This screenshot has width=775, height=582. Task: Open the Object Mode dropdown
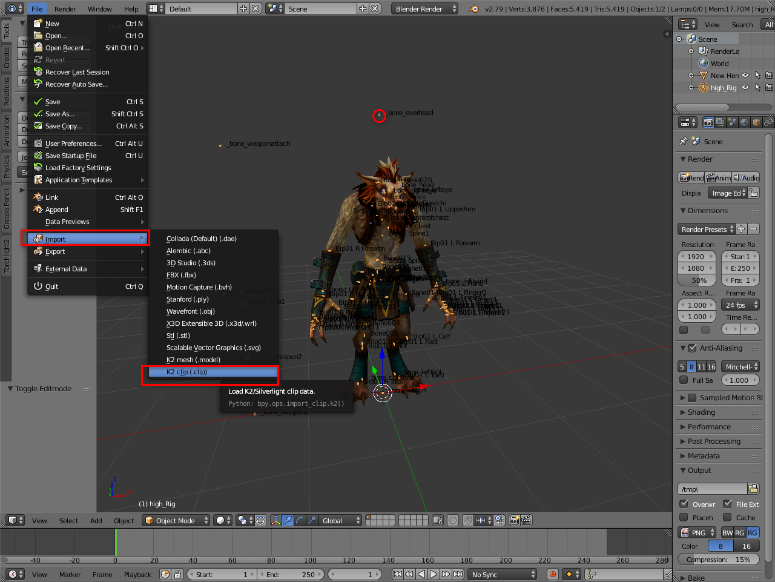(176, 520)
